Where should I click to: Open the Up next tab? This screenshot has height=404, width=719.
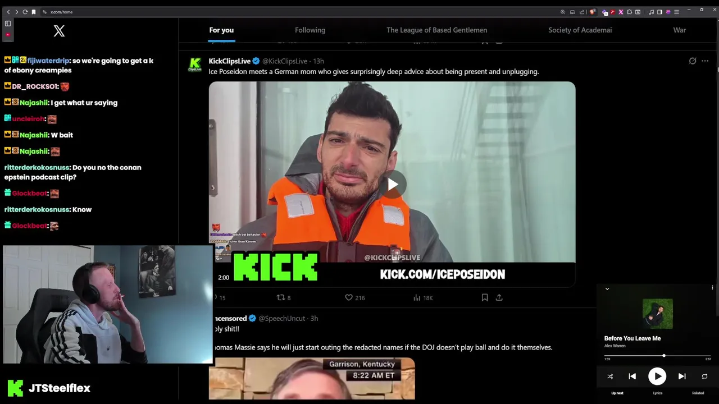(x=617, y=393)
